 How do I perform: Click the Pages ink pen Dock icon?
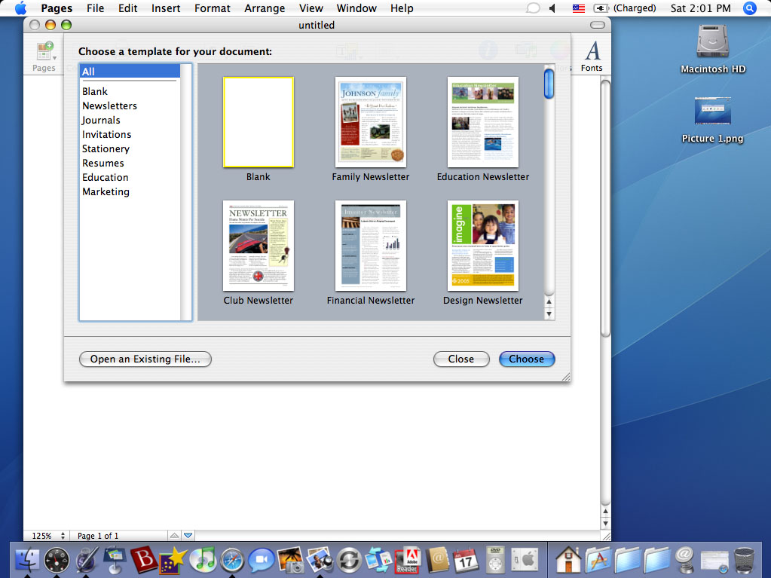87,561
